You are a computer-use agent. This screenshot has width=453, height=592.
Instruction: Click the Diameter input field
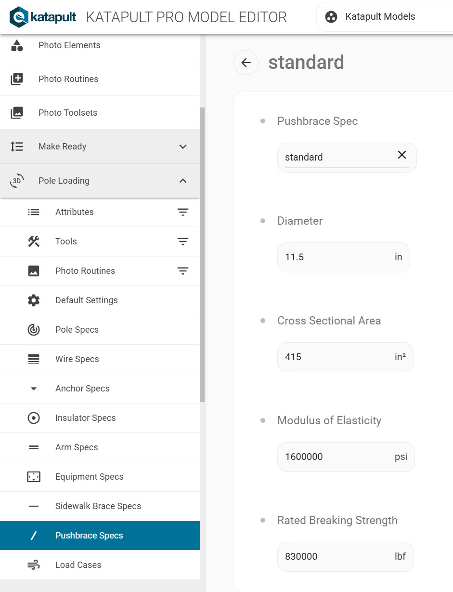click(337, 257)
